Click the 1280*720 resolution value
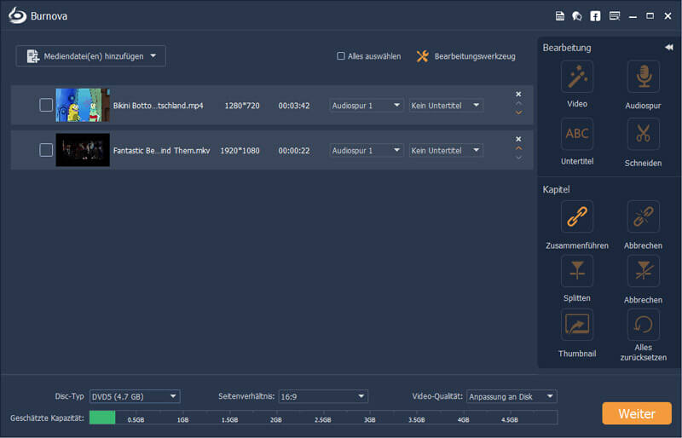Screen dimensions: 682x438 242,106
